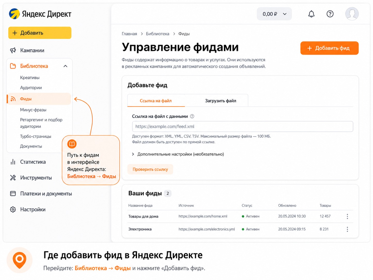Open Аудитории in the library menu

(x=31, y=88)
